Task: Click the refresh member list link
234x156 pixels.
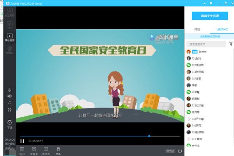Action: (x=210, y=36)
